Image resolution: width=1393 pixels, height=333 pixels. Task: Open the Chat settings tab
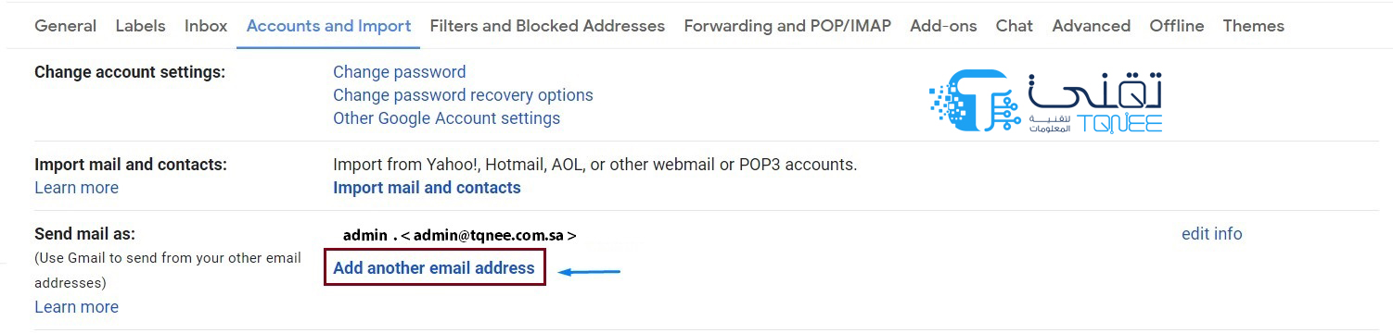1014,26
